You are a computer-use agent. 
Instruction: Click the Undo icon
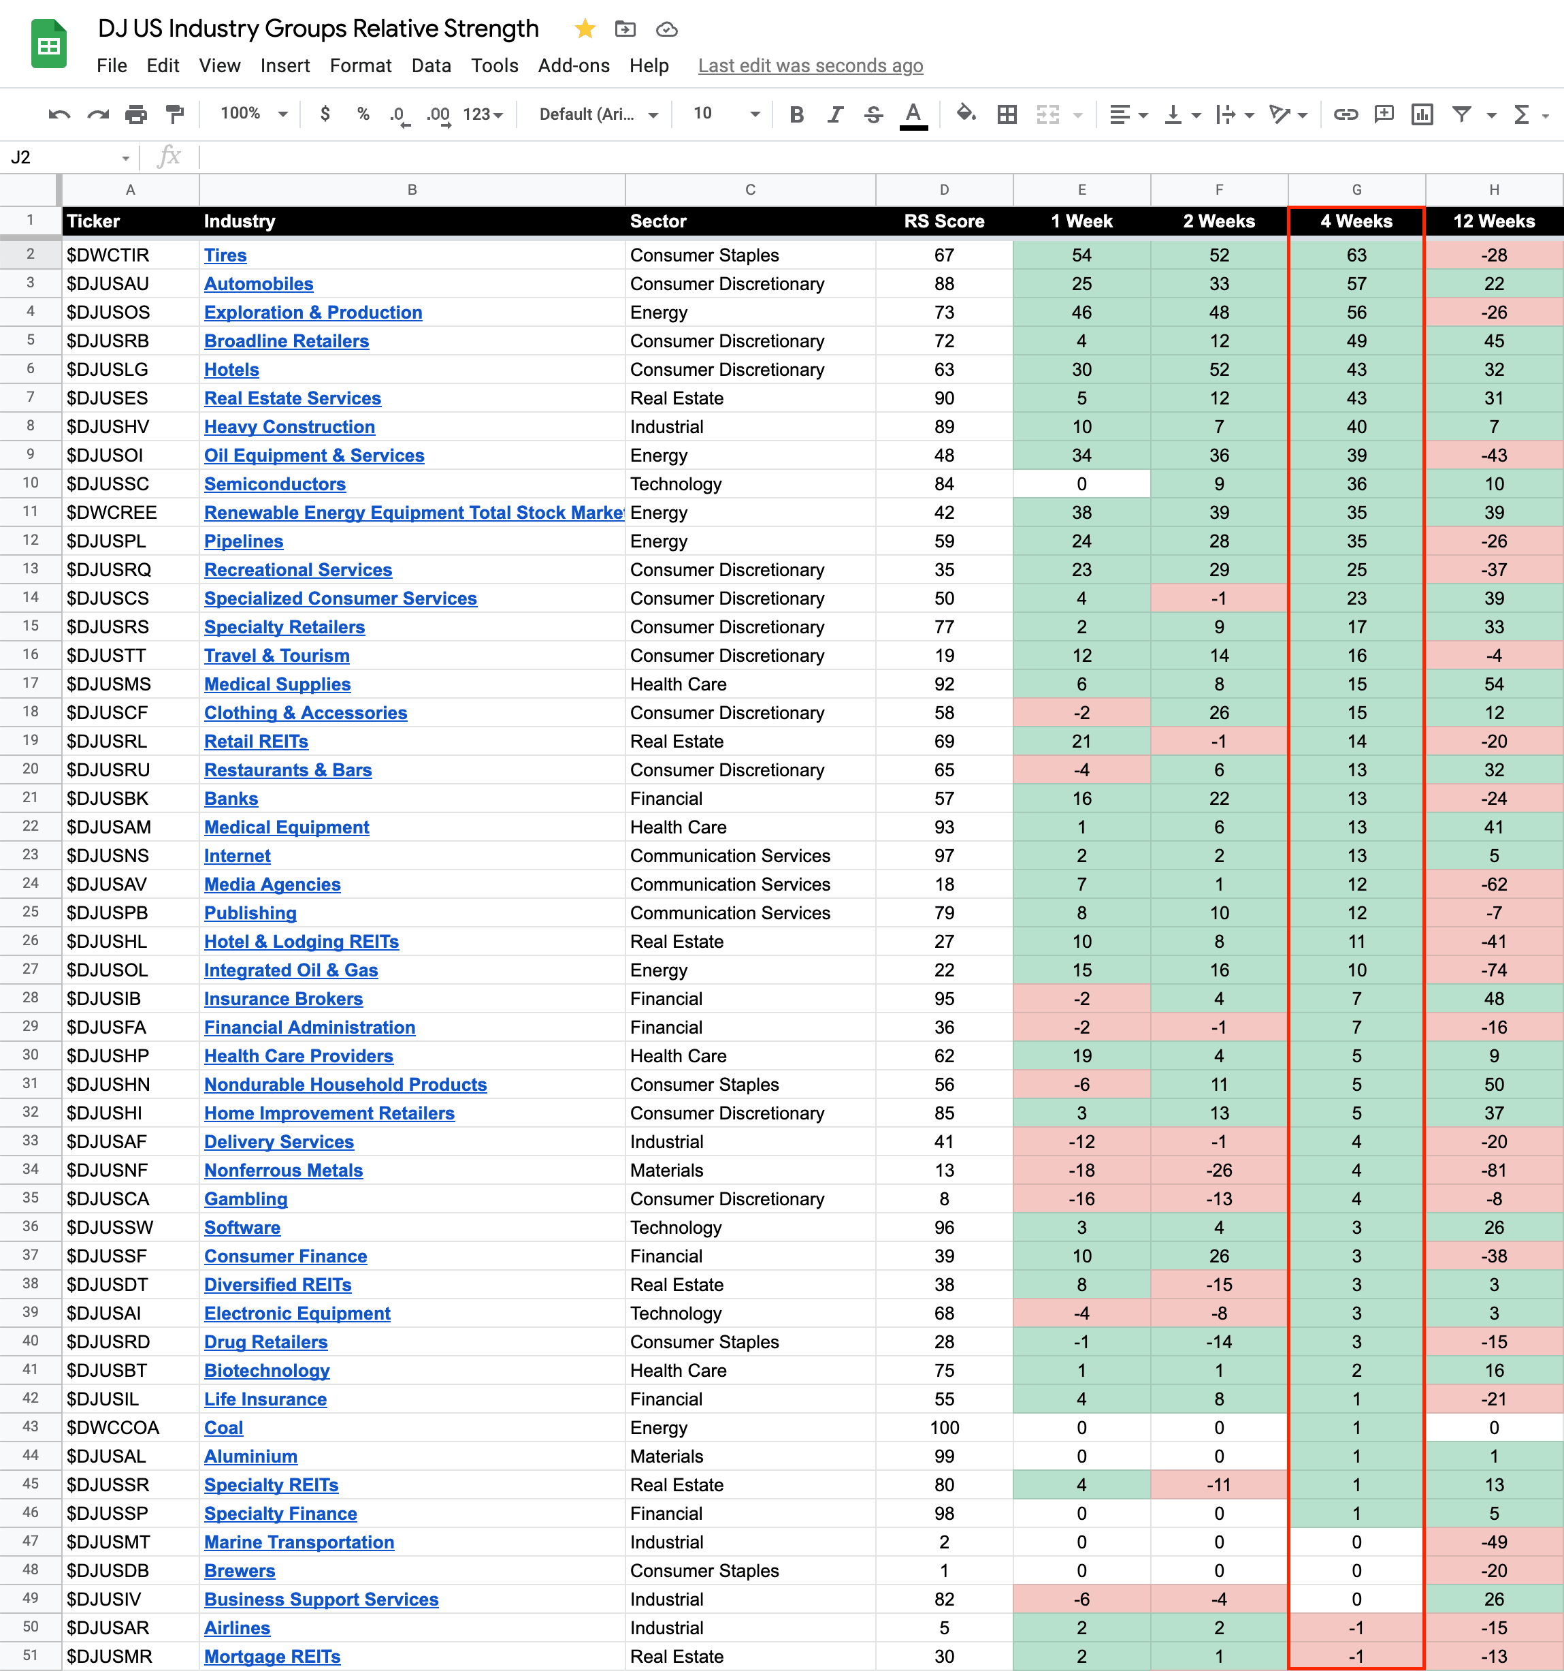59,114
